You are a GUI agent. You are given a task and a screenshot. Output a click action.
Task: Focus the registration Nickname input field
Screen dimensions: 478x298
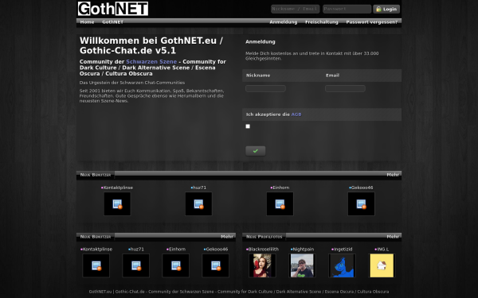[265, 88]
